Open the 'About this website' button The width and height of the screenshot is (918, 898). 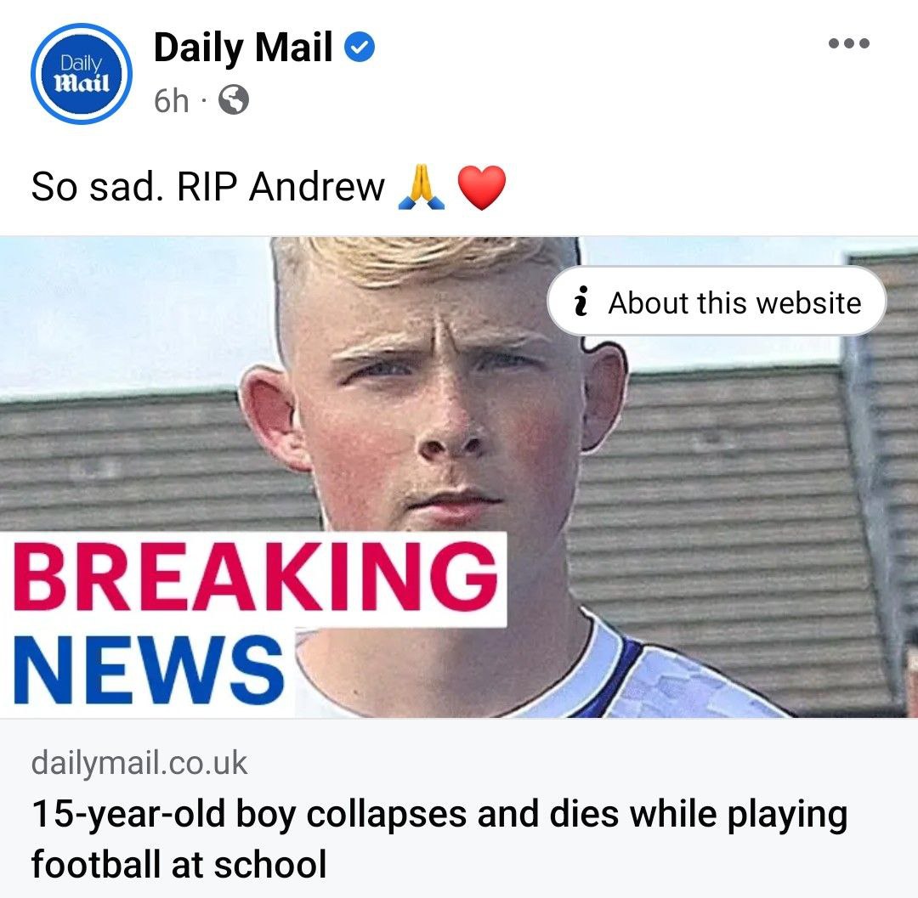click(717, 302)
